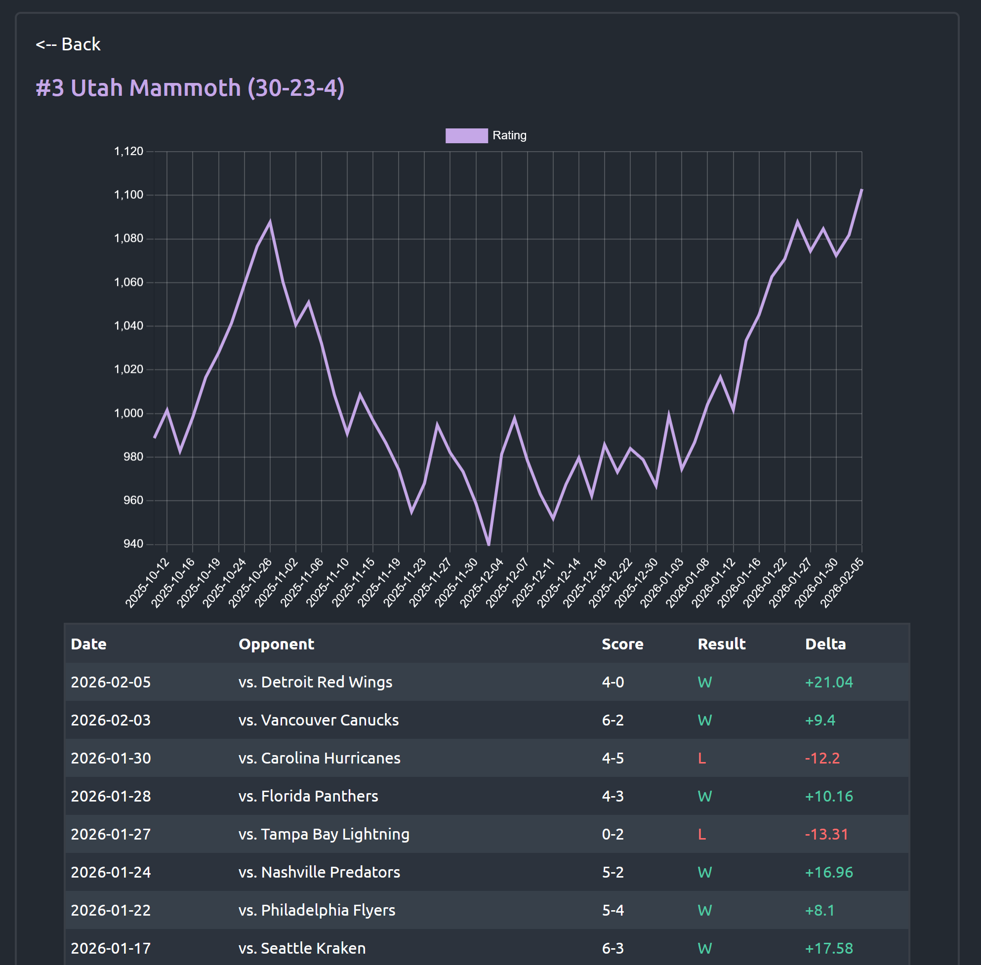Sort by the Score column header

point(622,644)
